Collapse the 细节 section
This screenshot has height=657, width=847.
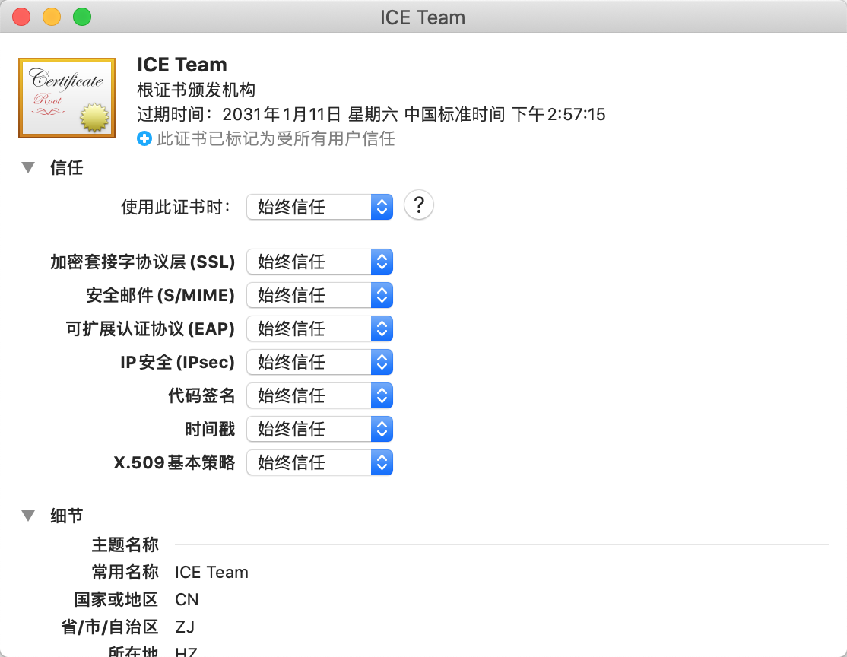coord(28,516)
